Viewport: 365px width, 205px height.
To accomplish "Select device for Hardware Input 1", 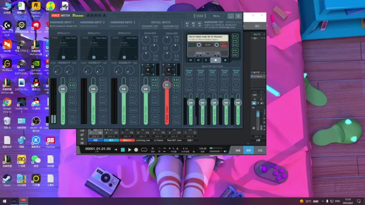I will coord(63,26).
